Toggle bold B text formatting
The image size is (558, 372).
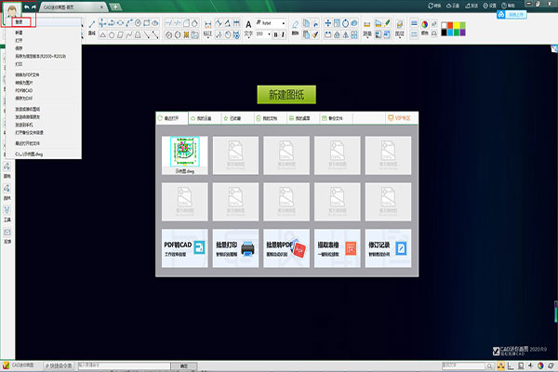pyautogui.click(x=275, y=35)
